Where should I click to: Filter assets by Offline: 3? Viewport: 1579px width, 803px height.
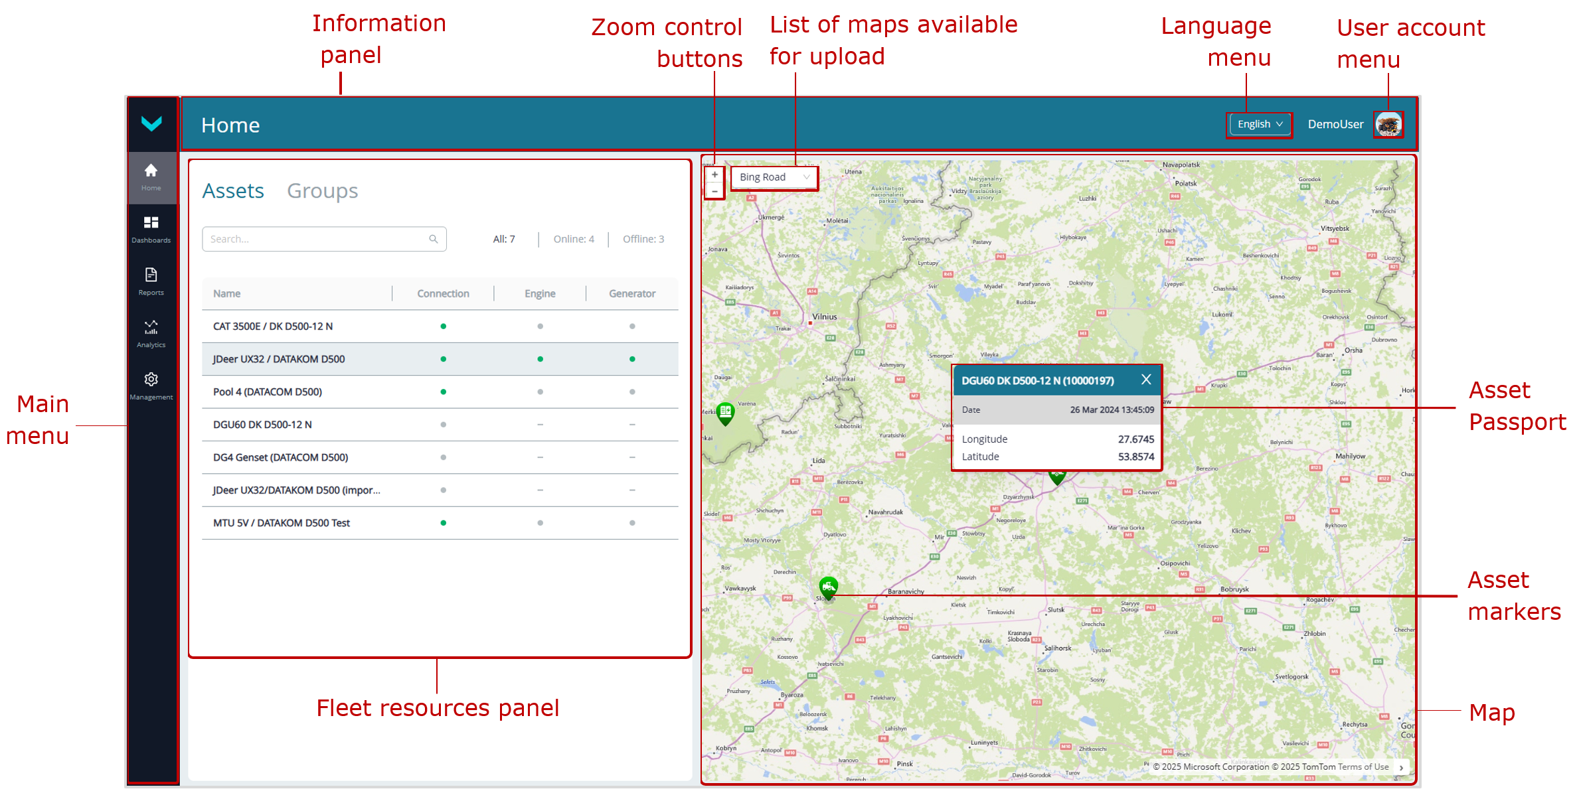643,239
